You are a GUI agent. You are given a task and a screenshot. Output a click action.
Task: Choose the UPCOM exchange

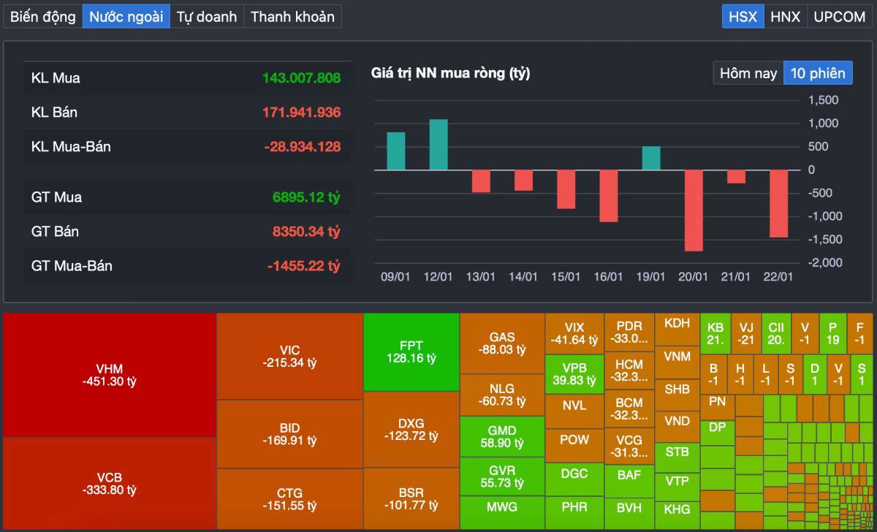tap(839, 16)
